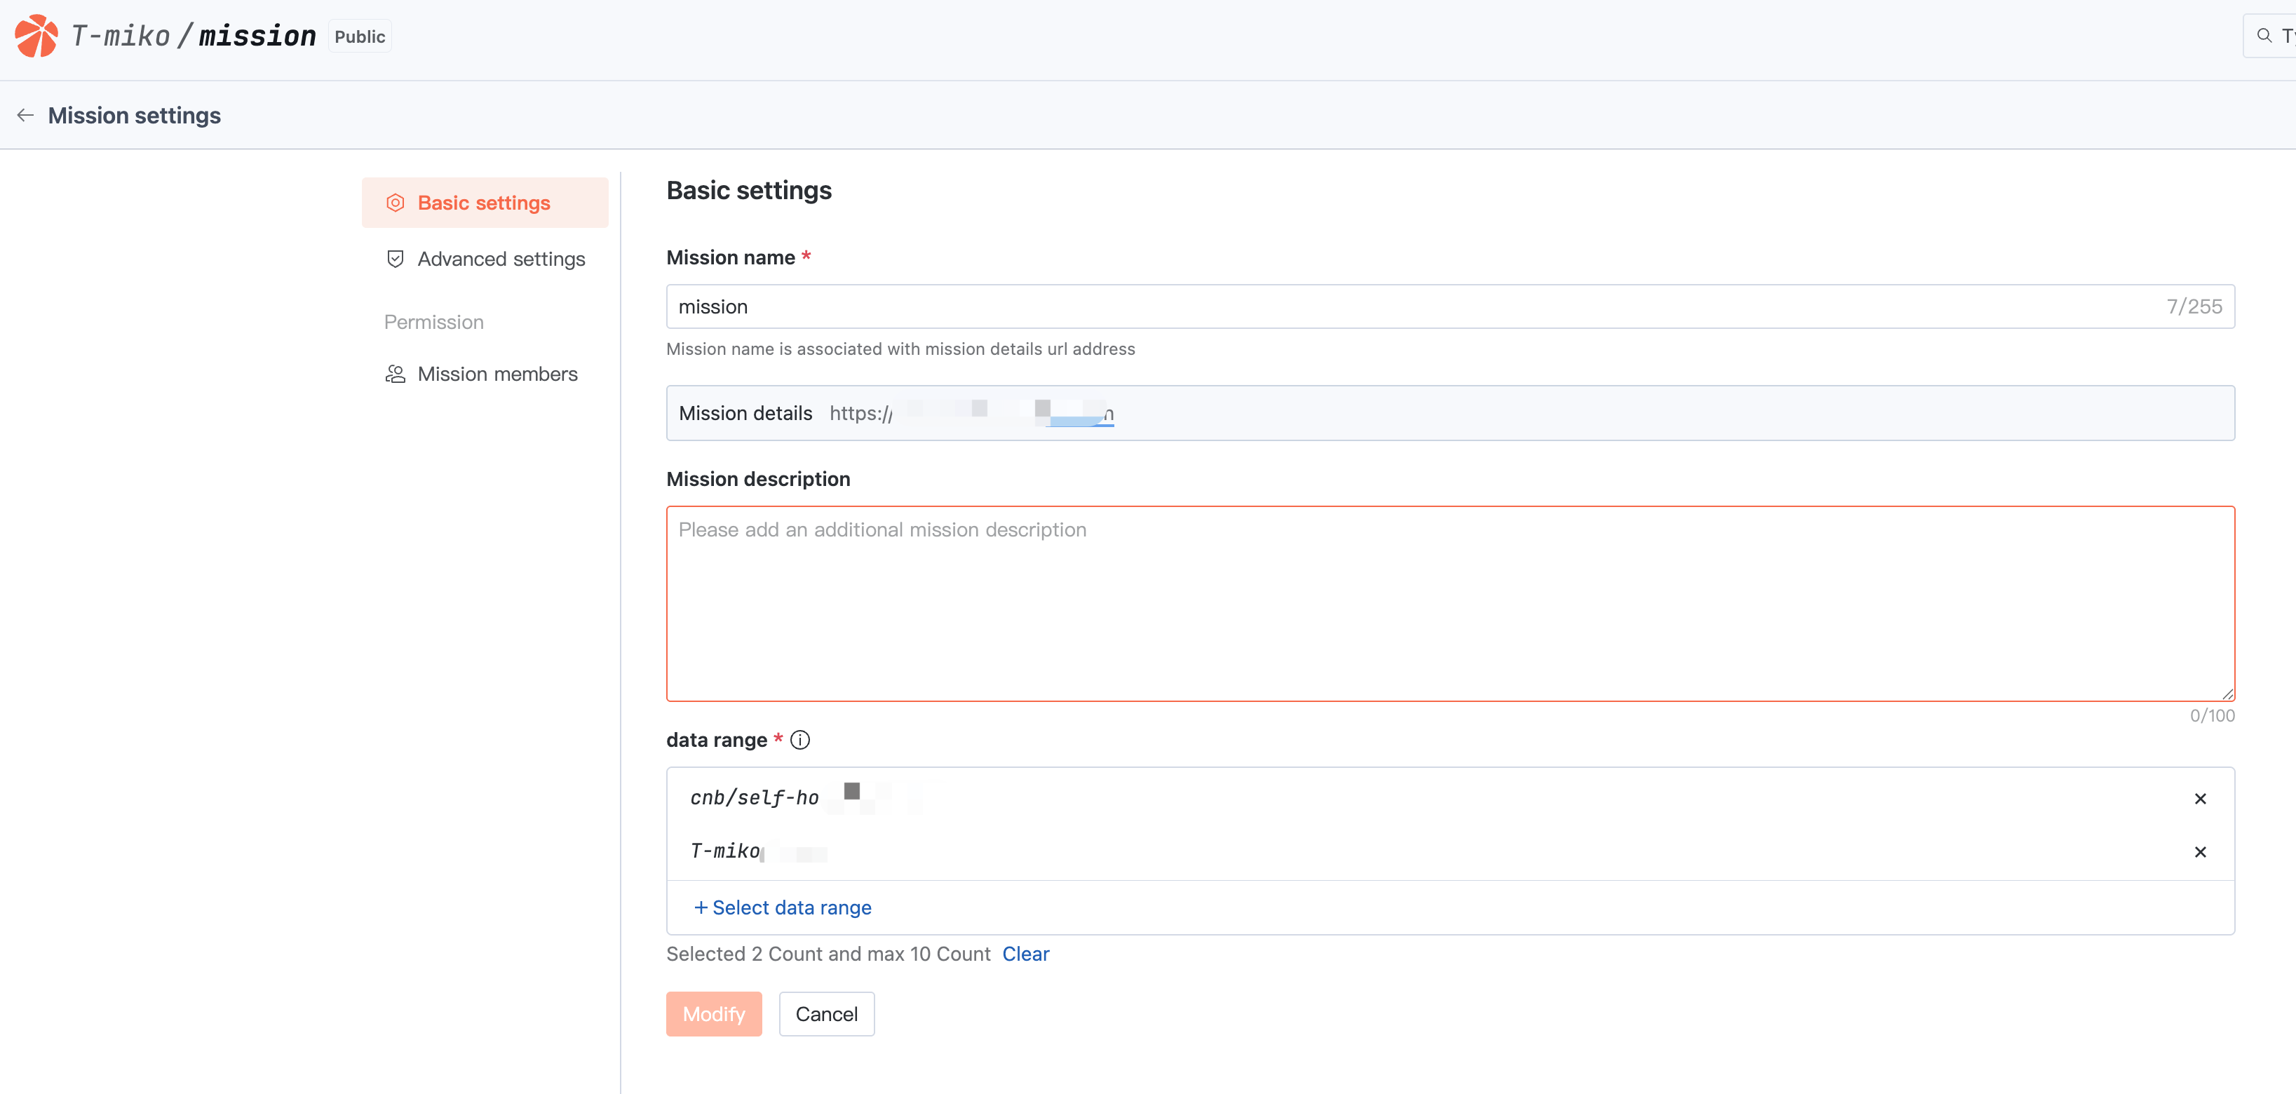
Task: Expand Select data range picker
Action: tap(783, 907)
